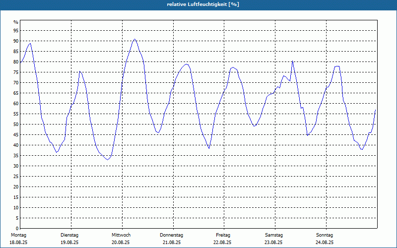Image resolution: width=397 pixels, height=248 pixels.
Task: Click the y-axis value 65
Action: point(16,93)
